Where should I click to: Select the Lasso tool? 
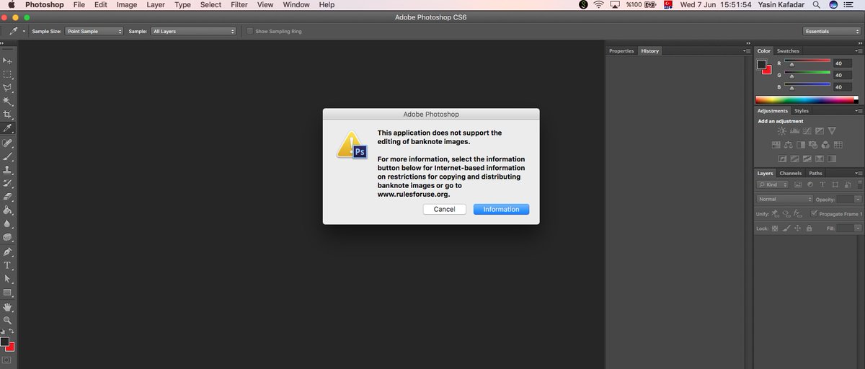pyautogui.click(x=7, y=88)
